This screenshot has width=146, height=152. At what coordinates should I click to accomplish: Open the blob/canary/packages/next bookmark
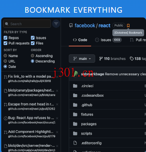31,90
